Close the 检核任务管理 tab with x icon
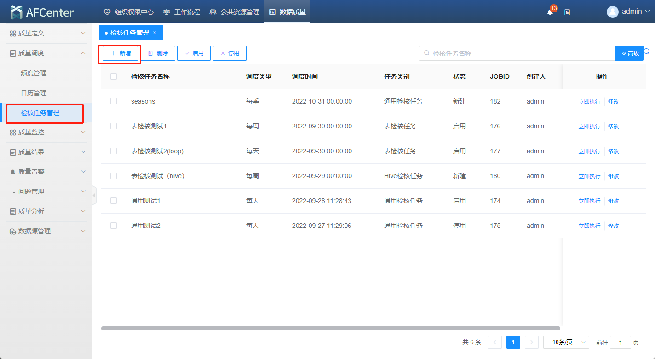655x359 pixels. [155, 33]
